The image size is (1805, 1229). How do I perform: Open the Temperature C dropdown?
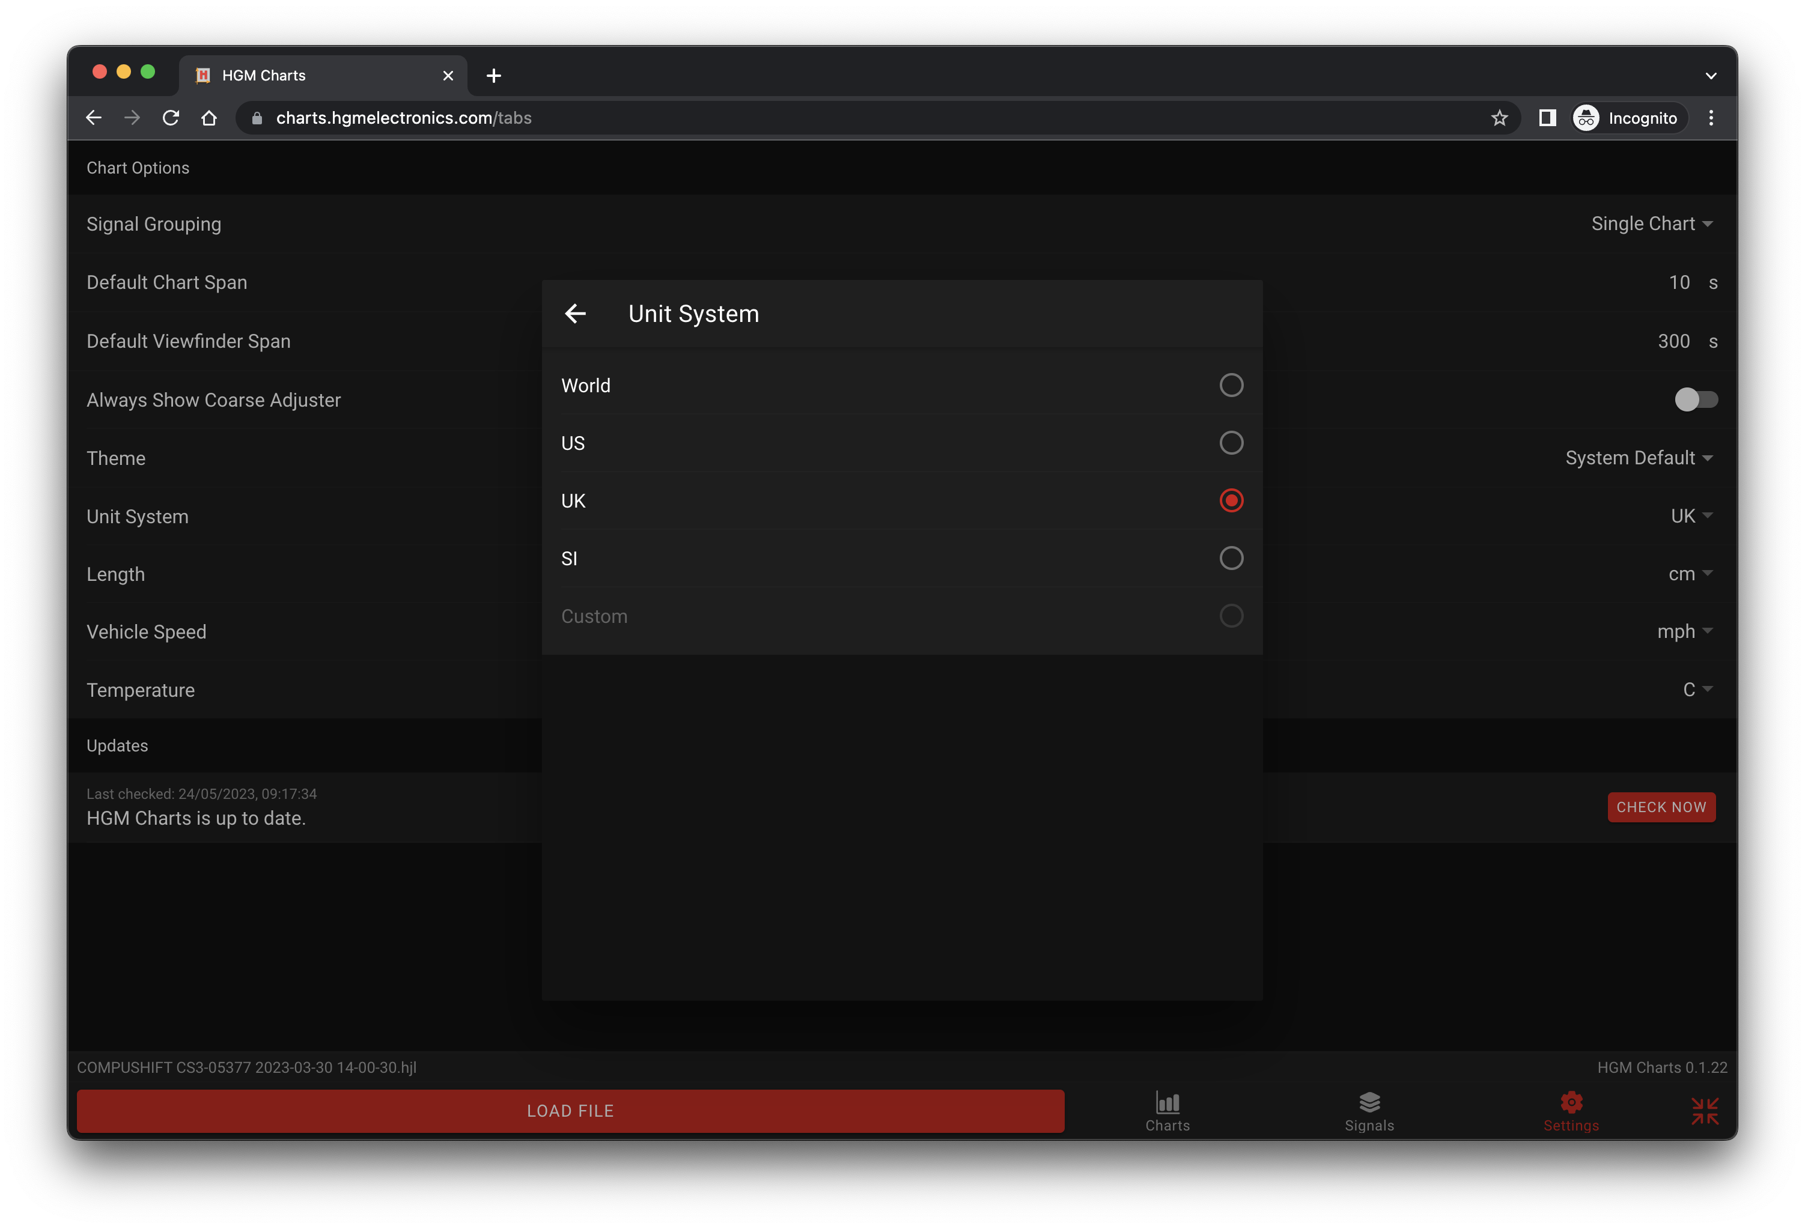[1698, 690]
